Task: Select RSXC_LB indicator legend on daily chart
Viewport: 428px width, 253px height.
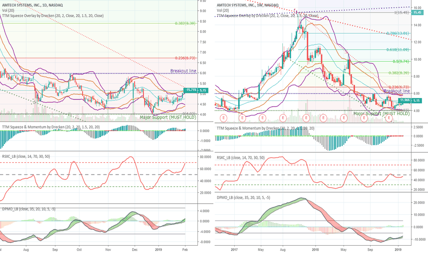Action: (26, 156)
